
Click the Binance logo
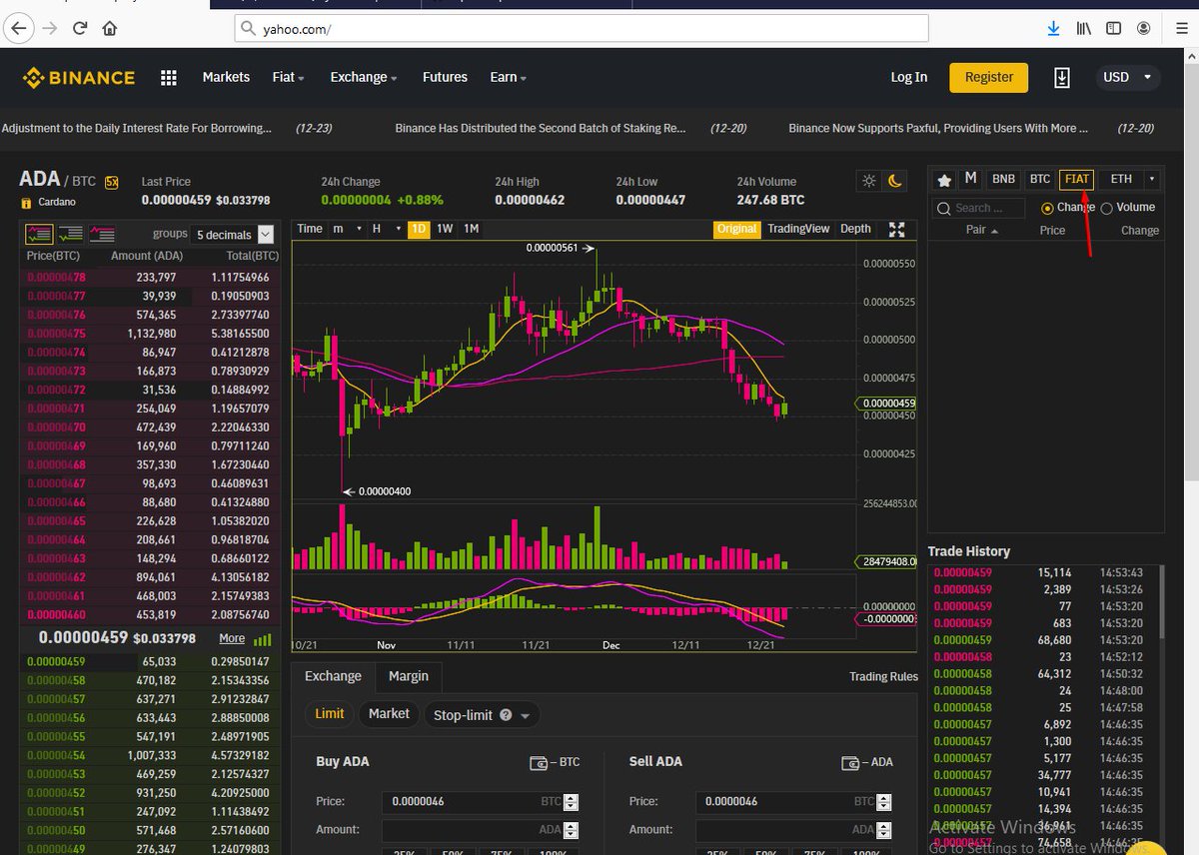(80, 78)
